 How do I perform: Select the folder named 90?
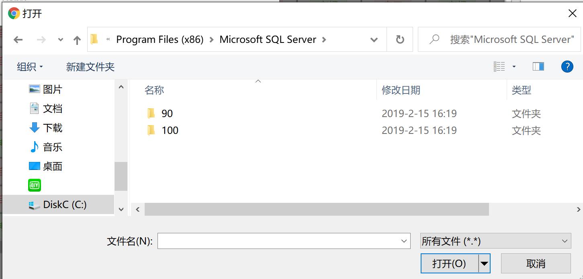click(x=167, y=113)
